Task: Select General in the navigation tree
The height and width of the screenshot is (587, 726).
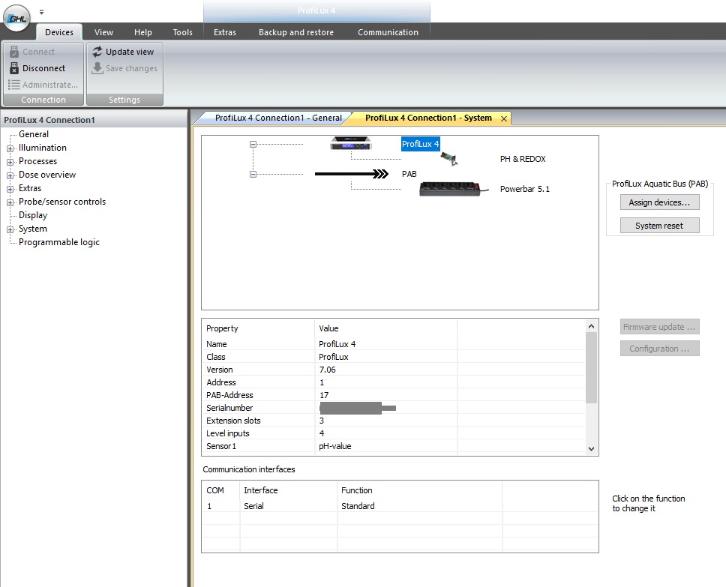Action: click(34, 133)
